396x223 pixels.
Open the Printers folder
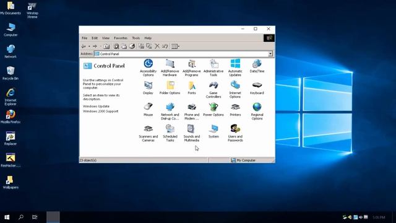click(x=235, y=110)
